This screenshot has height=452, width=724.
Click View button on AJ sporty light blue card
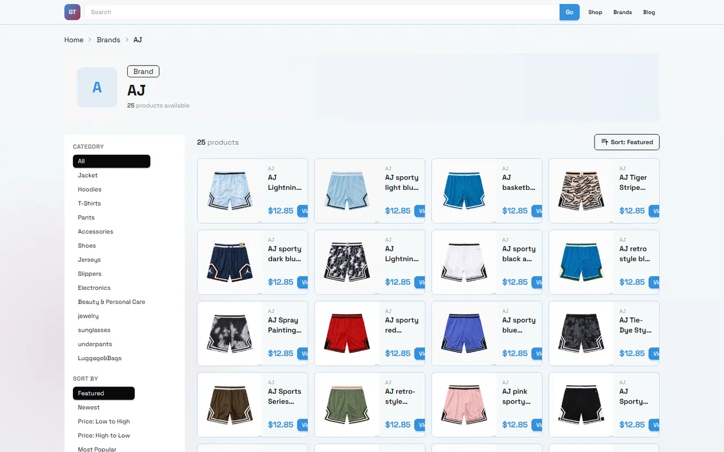[x=420, y=211]
